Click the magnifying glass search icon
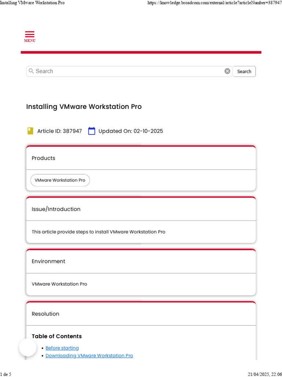Screen dimensions: 282x377 [31, 71]
